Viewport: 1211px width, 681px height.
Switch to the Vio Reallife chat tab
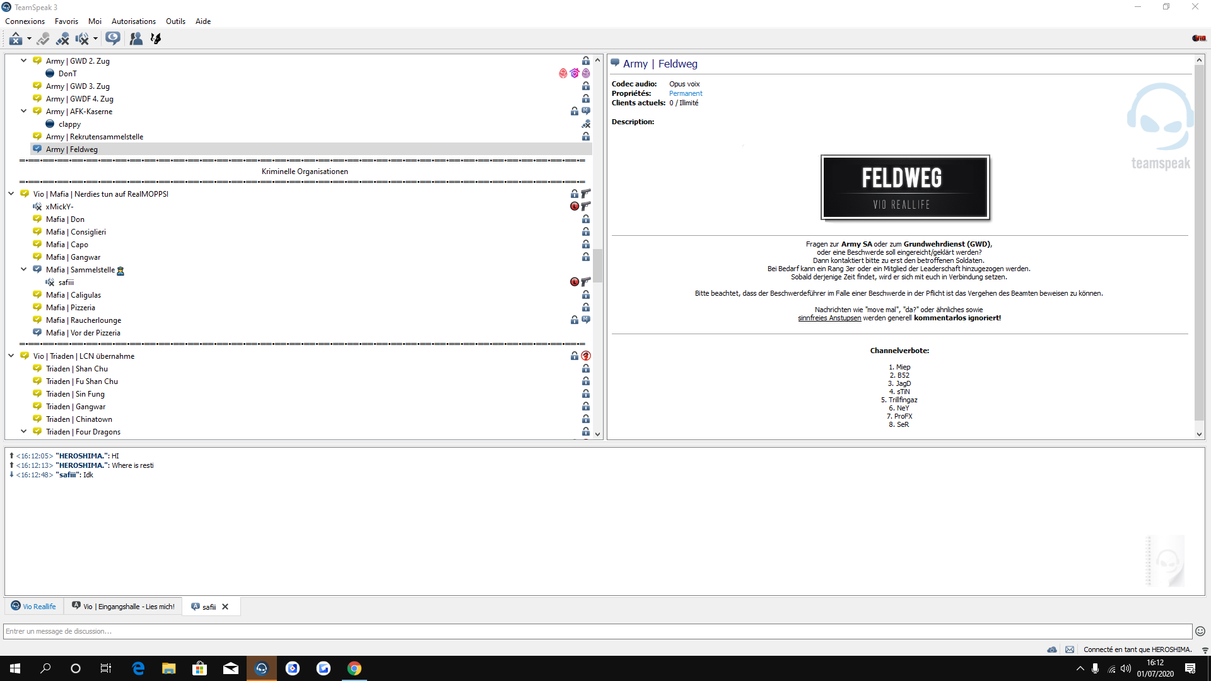pyautogui.click(x=34, y=607)
